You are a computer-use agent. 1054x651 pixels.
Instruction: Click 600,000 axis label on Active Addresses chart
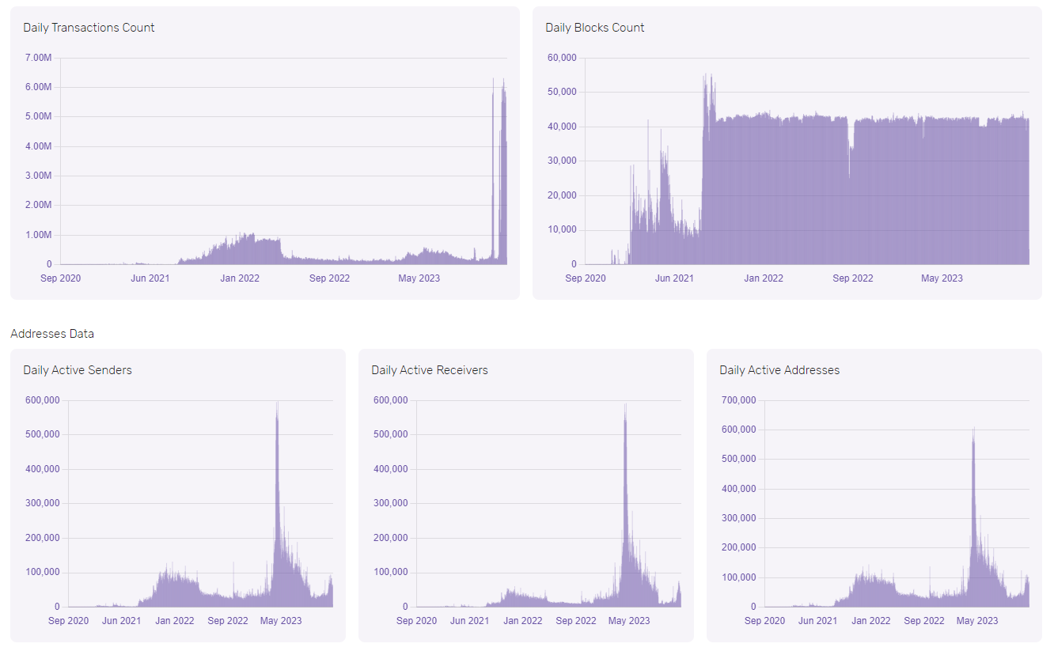point(738,430)
